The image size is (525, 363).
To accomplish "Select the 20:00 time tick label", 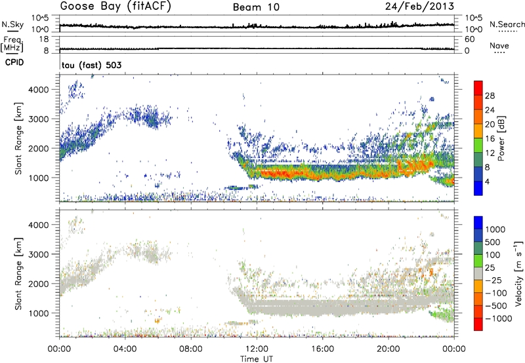I will (x=388, y=349).
